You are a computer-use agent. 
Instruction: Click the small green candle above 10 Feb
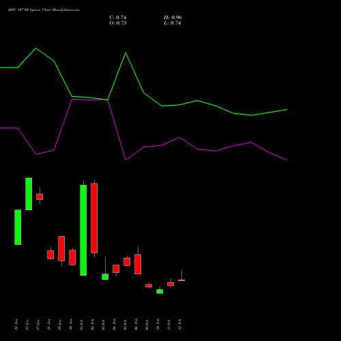click(x=160, y=291)
